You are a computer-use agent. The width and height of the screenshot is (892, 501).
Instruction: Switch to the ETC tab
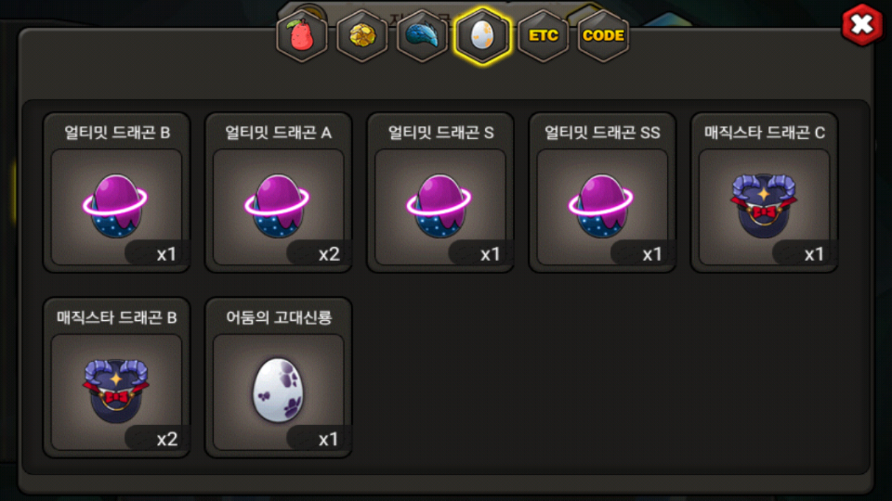click(544, 35)
